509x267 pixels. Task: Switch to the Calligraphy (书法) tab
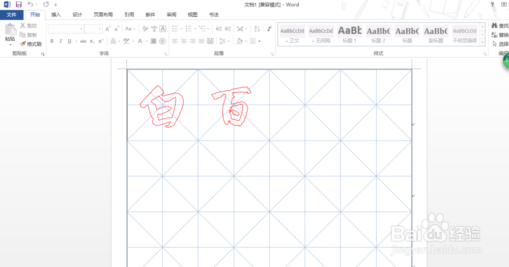214,15
